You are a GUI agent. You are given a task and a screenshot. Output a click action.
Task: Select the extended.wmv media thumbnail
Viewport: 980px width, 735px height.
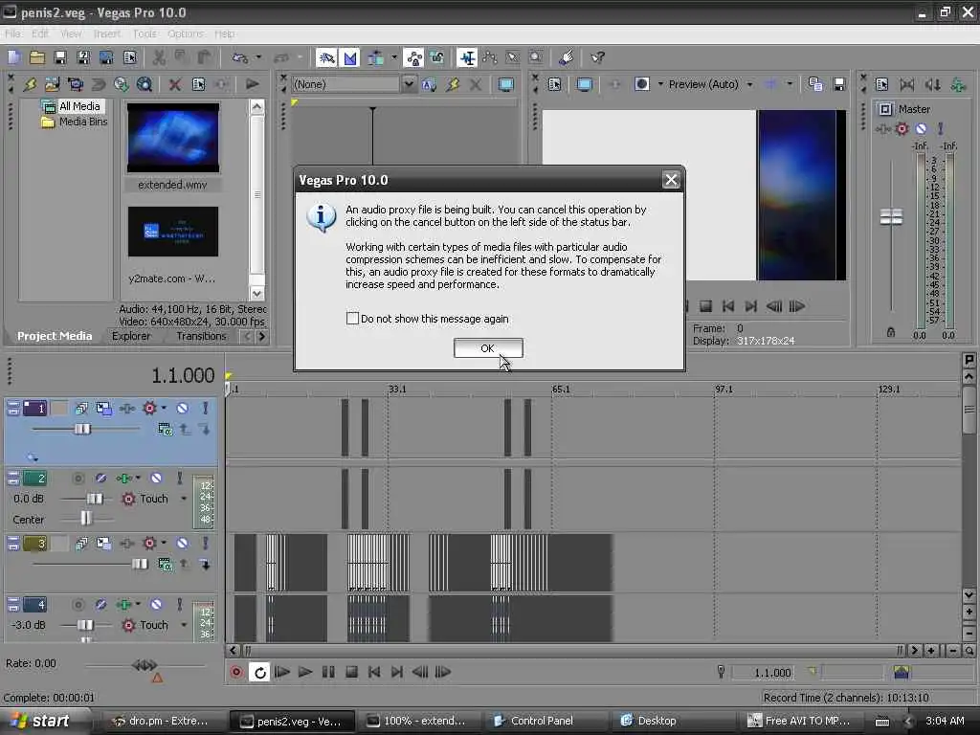click(x=173, y=138)
